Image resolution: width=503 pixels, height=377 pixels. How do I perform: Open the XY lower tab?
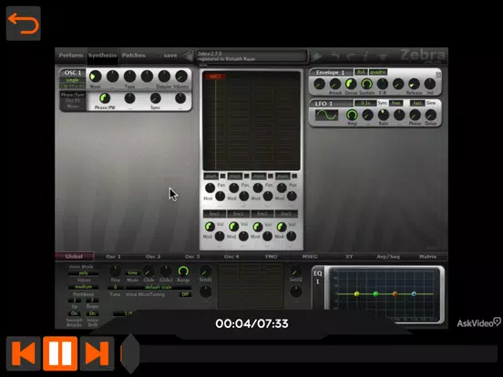click(x=349, y=257)
